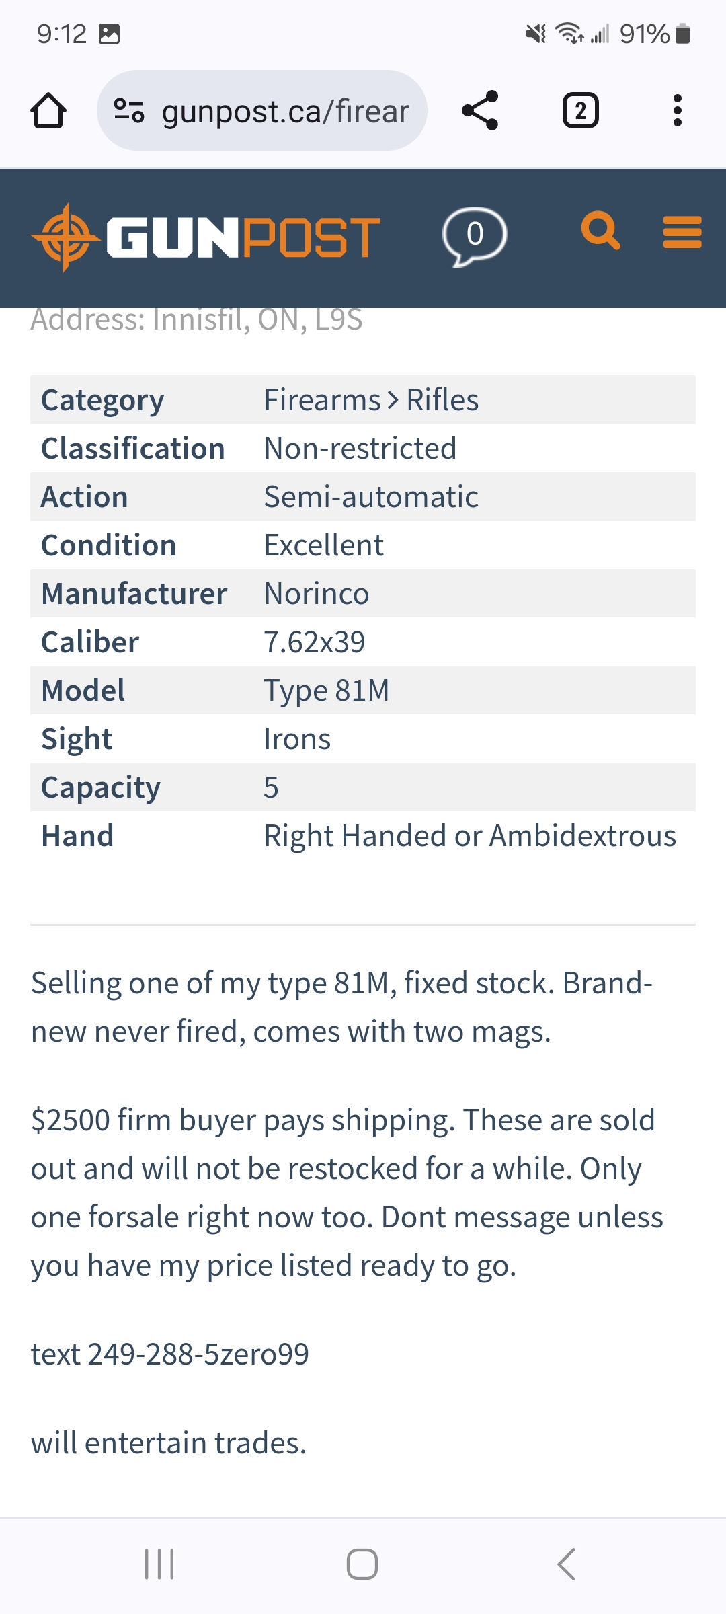Tap the share icon in browser toolbar
The height and width of the screenshot is (1614, 726).
click(x=480, y=111)
